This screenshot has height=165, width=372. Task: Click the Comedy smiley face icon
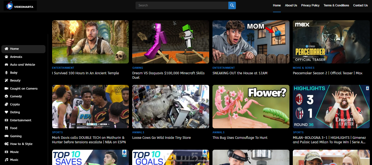tap(6, 96)
